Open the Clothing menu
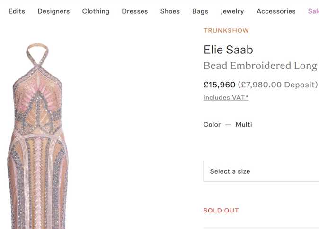This screenshot has width=319, height=229. [x=96, y=11]
